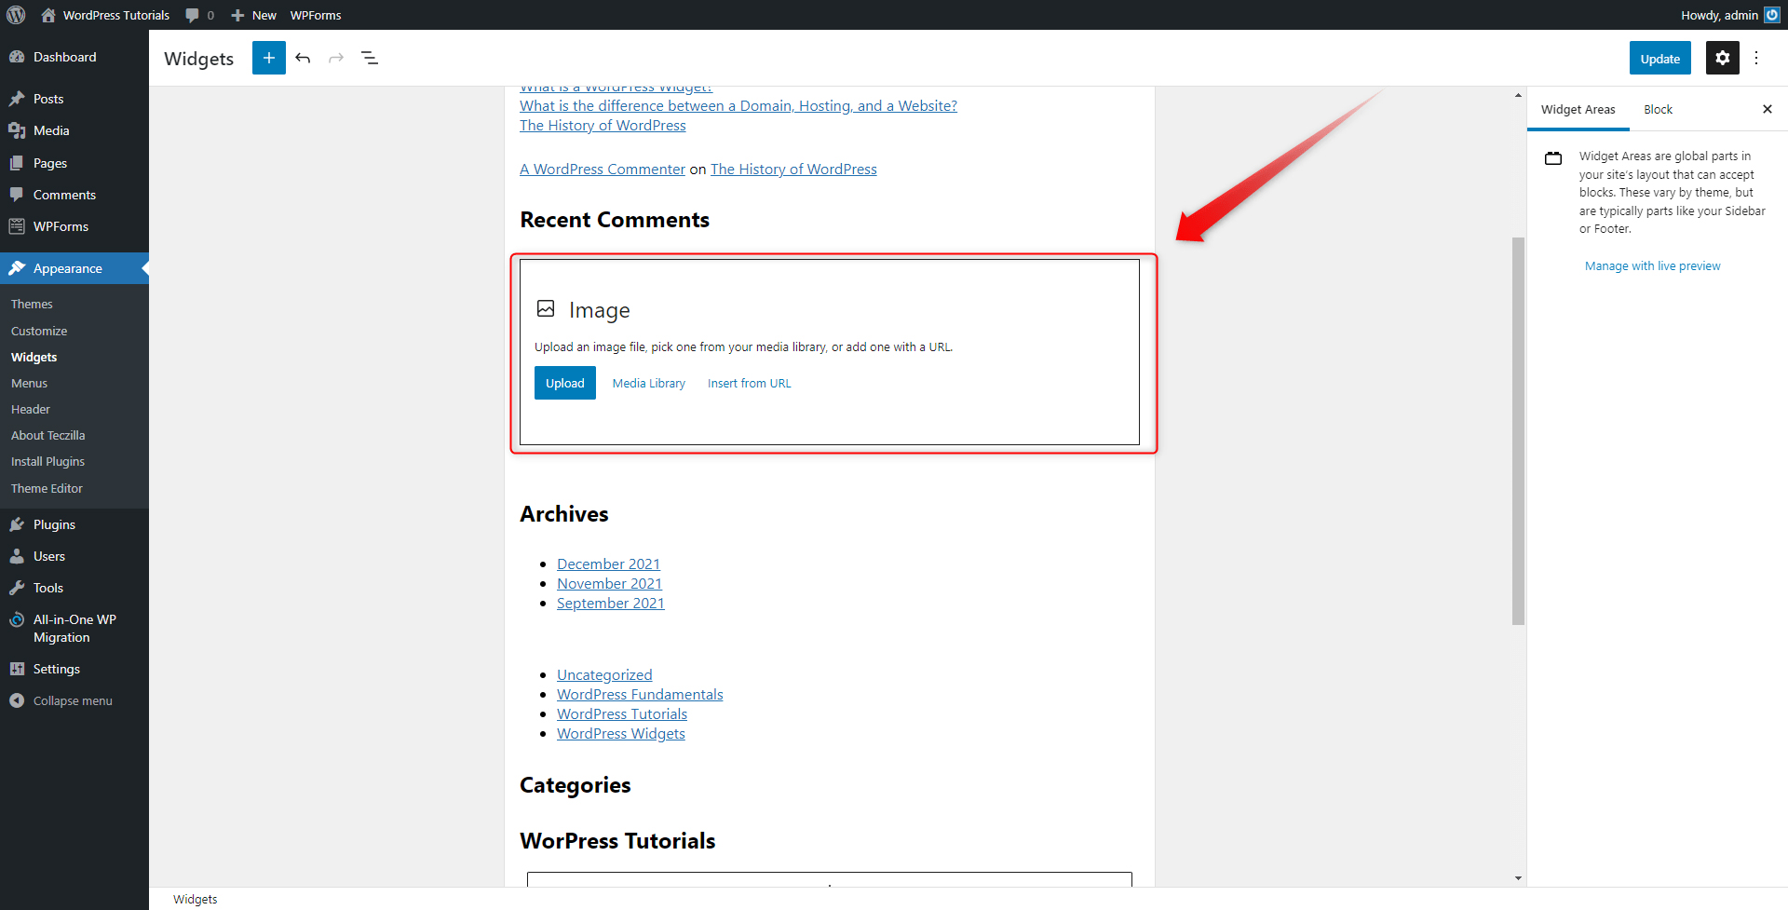Open the block list view
Screen dimensions: 1788x910
tap(370, 58)
